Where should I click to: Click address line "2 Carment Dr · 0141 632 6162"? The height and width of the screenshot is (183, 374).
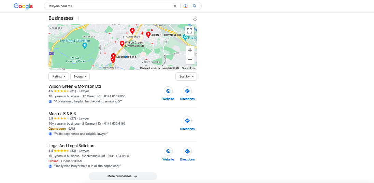104,124
